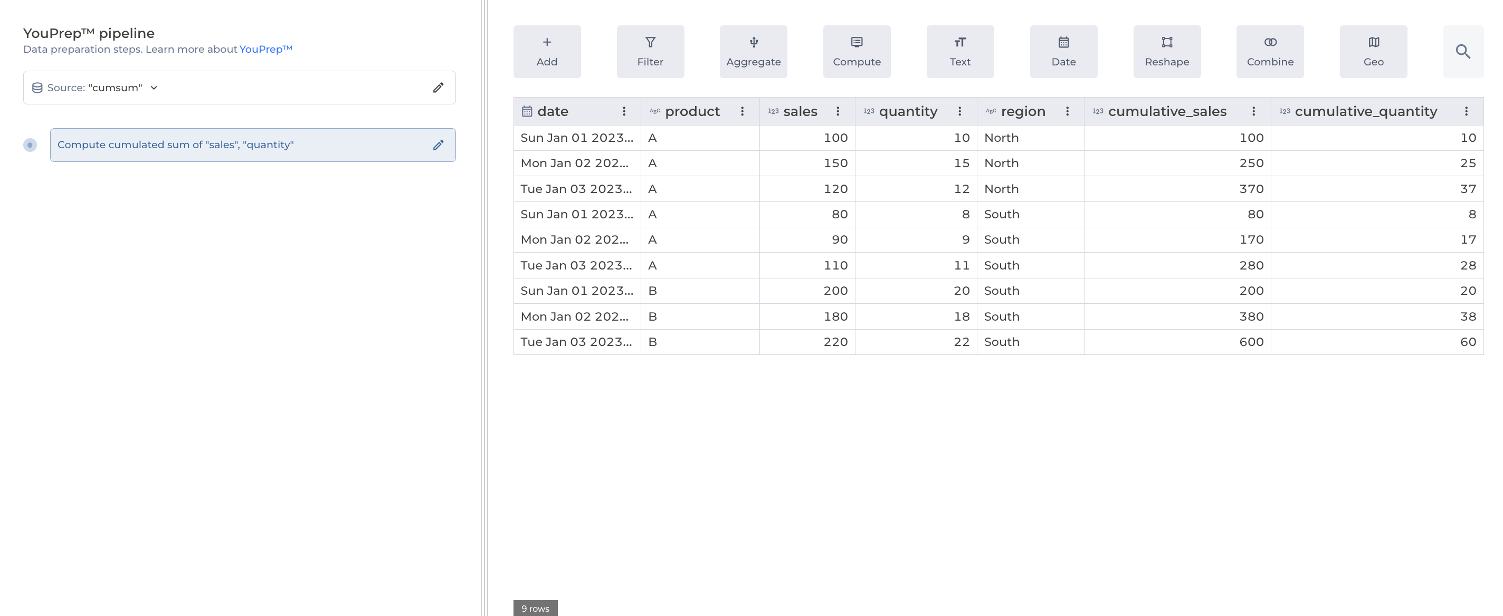1503x616 pixels.
Task: Open the Text steps menu
Action: coord(960,51)
